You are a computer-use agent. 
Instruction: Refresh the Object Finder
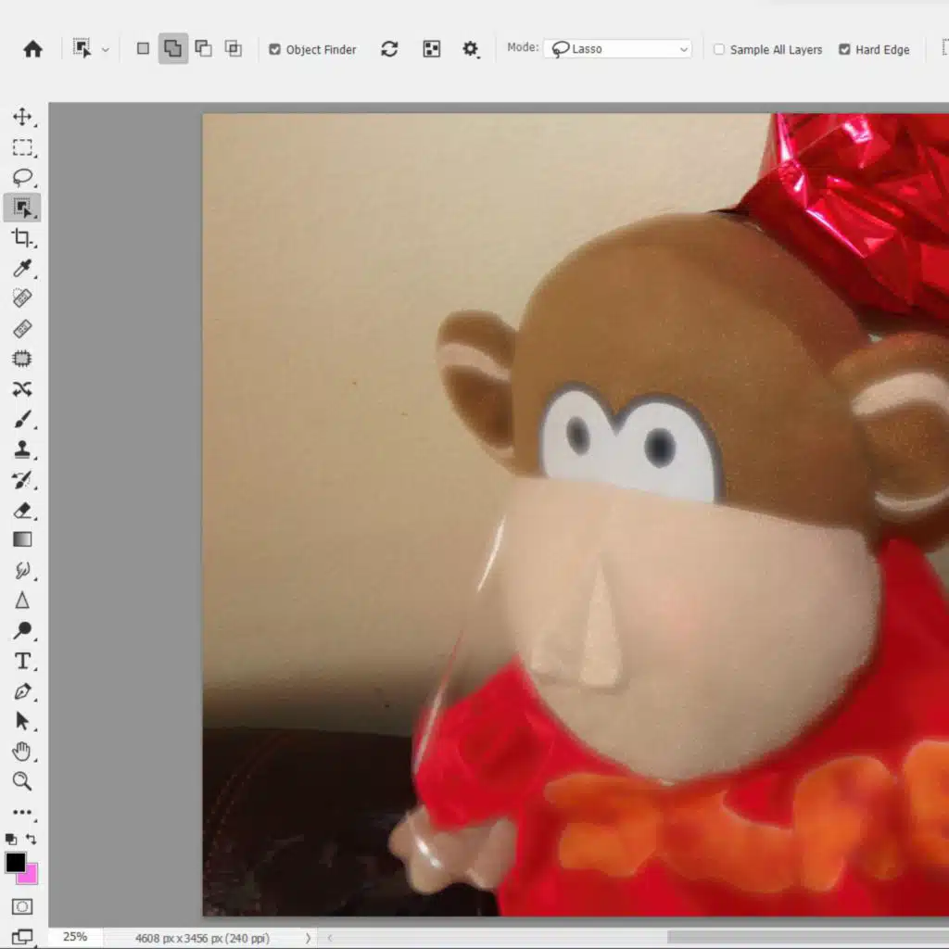tap(389, 49)
